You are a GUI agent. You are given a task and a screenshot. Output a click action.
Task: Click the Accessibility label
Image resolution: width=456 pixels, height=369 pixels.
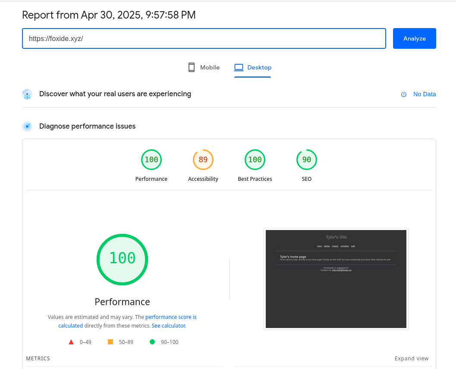pyautogui.click(x=203, y=179)
